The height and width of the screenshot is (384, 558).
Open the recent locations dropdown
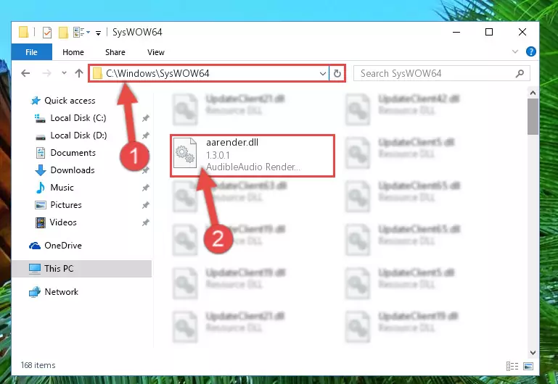[64, 73]
